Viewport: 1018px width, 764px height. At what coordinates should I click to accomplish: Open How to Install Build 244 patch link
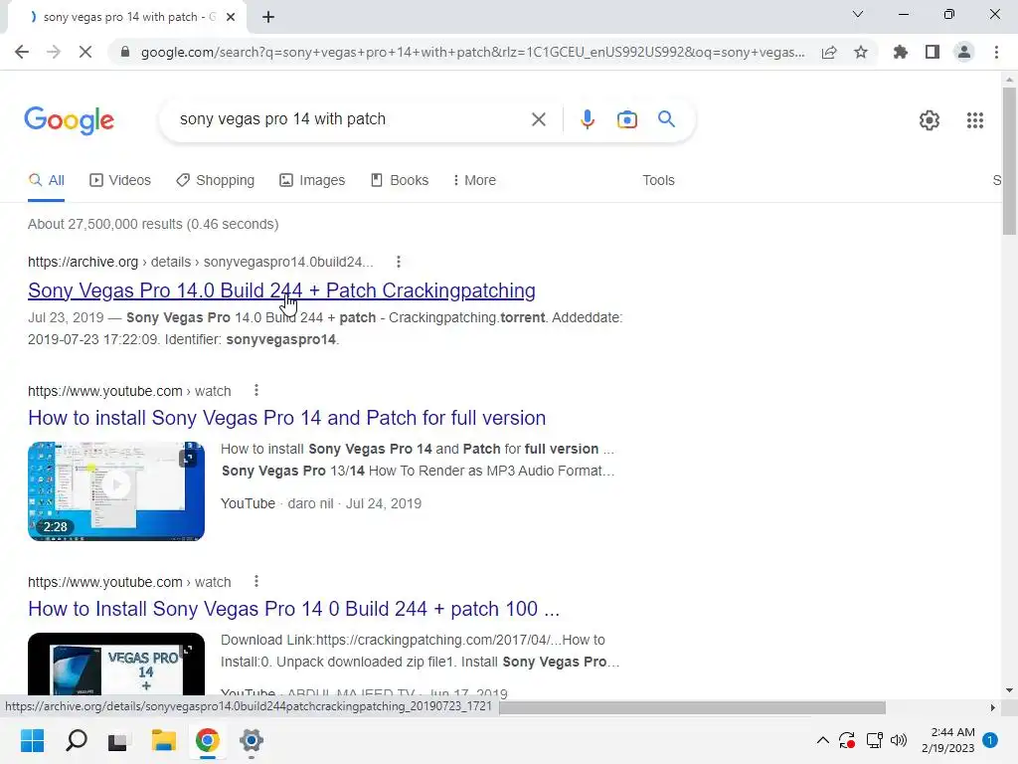click(293, 609)
